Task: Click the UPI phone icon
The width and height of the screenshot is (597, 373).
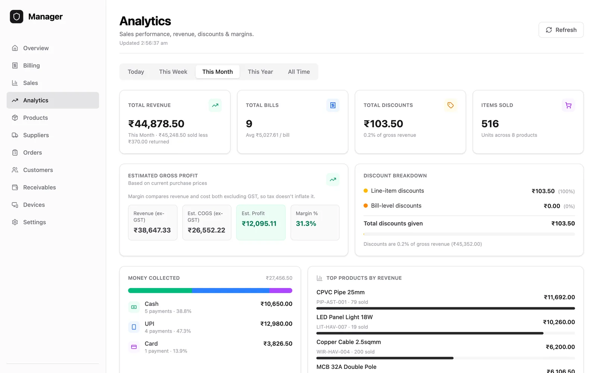Action: (134, 327)
